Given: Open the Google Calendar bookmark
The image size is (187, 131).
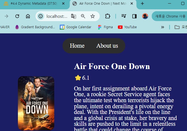Looking at the screenshot, I should tap(75, 27).
